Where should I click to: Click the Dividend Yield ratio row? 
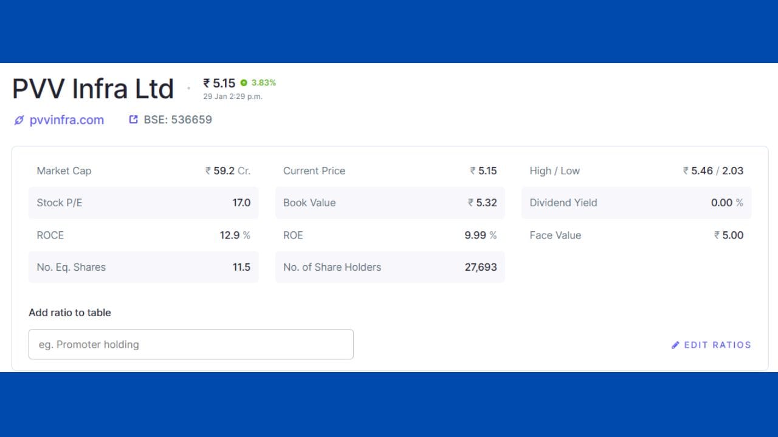[x=636, y=203]
